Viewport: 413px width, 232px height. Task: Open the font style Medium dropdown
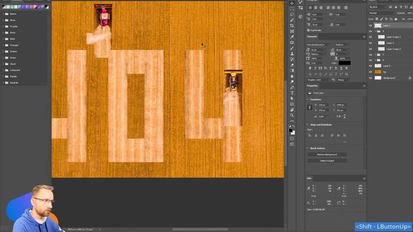tap(342, 44)
